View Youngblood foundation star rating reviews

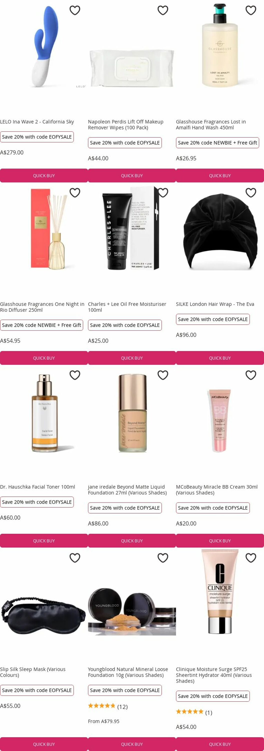(108, 707)
